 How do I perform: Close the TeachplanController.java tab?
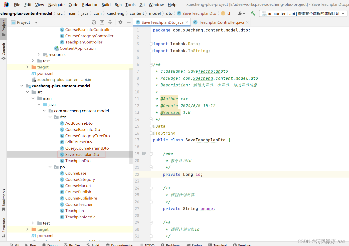[x=247, y=22]
